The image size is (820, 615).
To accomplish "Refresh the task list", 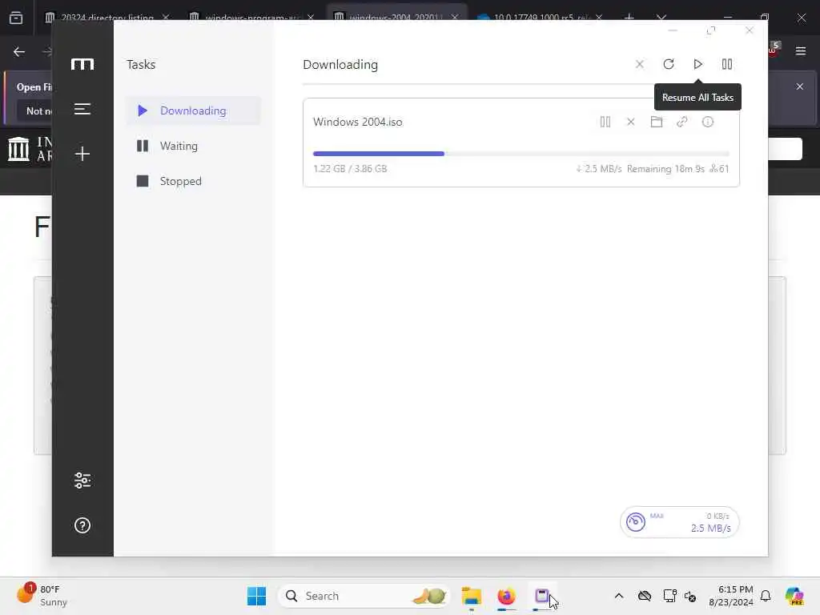I will (x=669, y=64).
